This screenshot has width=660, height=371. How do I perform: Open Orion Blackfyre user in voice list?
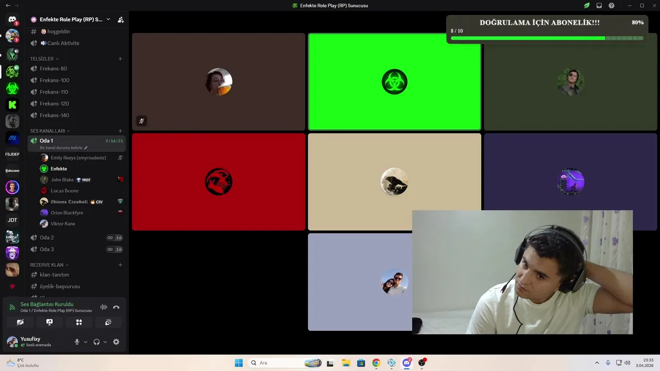click(x=81, y=213)
